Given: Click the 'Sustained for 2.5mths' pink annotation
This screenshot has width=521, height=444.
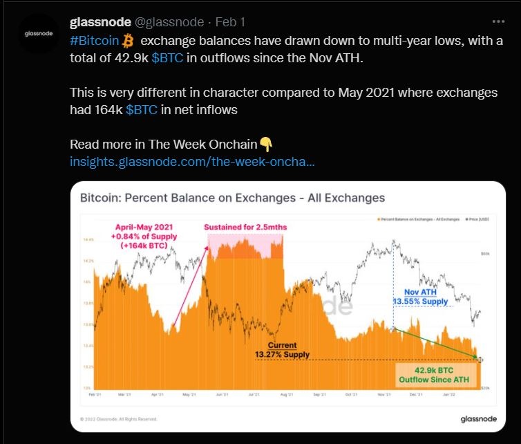Looking at the screenshot, I should point(245,227).
